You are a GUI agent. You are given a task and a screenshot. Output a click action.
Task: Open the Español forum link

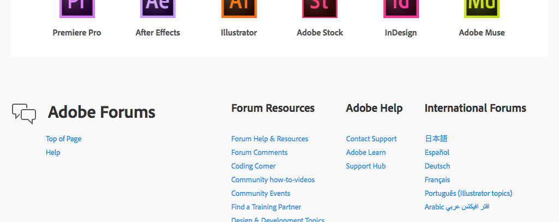click(x=437, y=153)
